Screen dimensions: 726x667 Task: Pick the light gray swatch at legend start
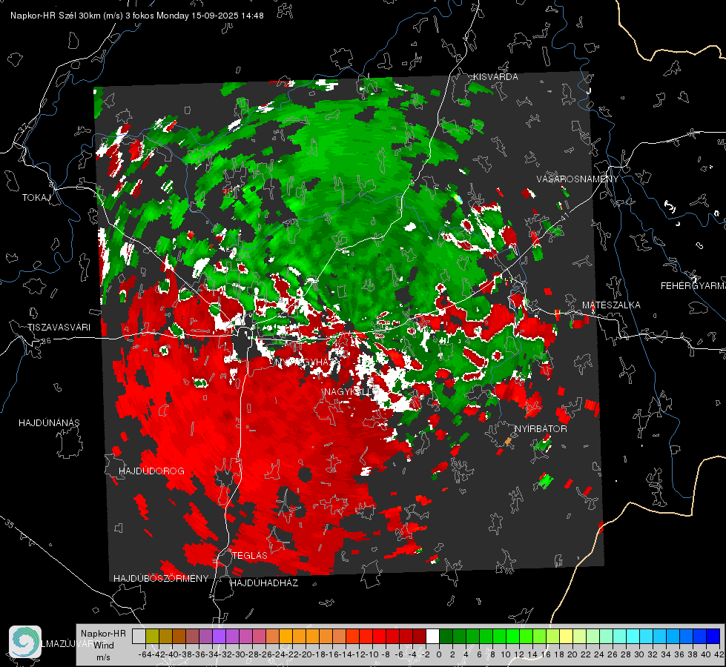[139, 636]
